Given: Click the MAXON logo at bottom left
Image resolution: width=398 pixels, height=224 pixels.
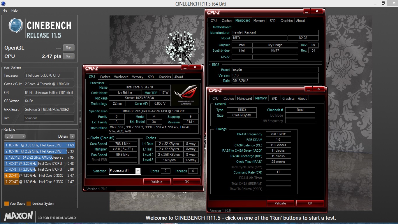Looking at the screenshot, I should (x=18, y=216).
